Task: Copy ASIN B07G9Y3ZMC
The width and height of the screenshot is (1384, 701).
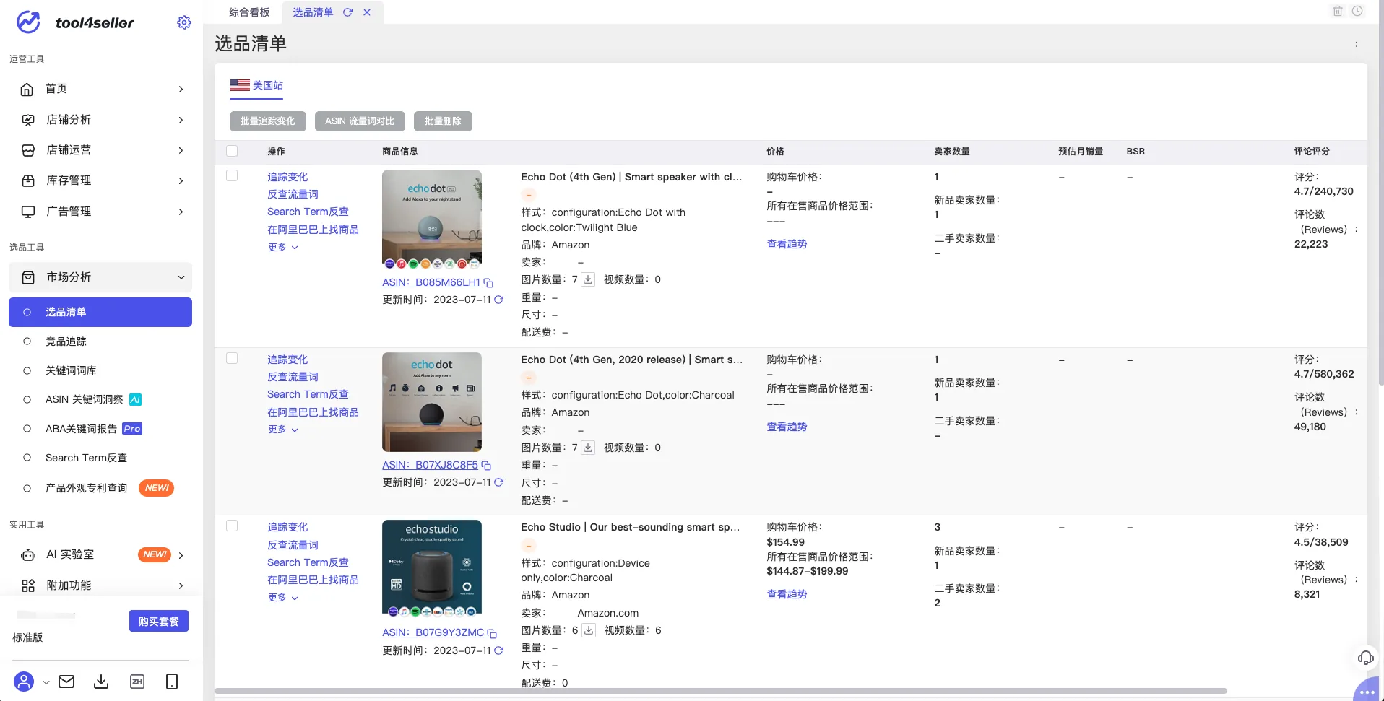Action: coord(492,633)
